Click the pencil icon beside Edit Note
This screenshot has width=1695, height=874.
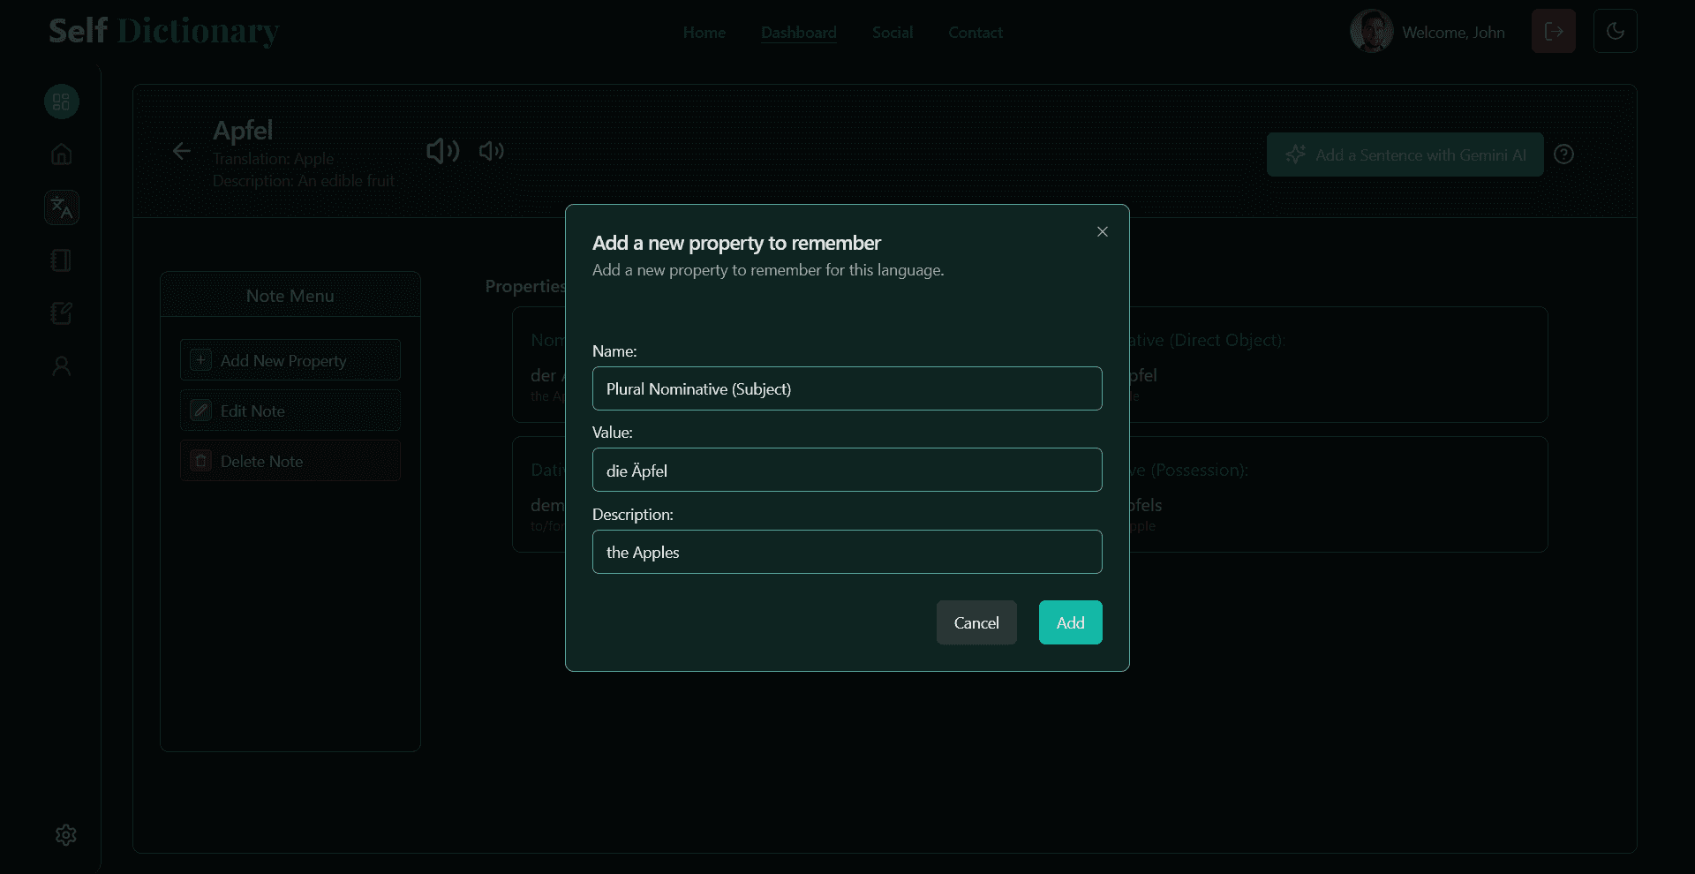tap(201, 411)
